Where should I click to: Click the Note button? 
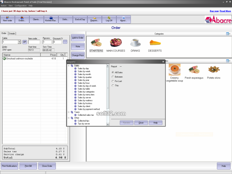(x=78, y=47)
